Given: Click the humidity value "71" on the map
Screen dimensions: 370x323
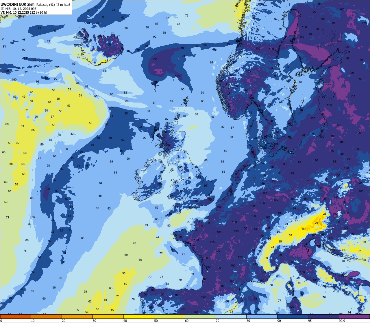Looking at the screenshot, I should click(x=8, y=217).
